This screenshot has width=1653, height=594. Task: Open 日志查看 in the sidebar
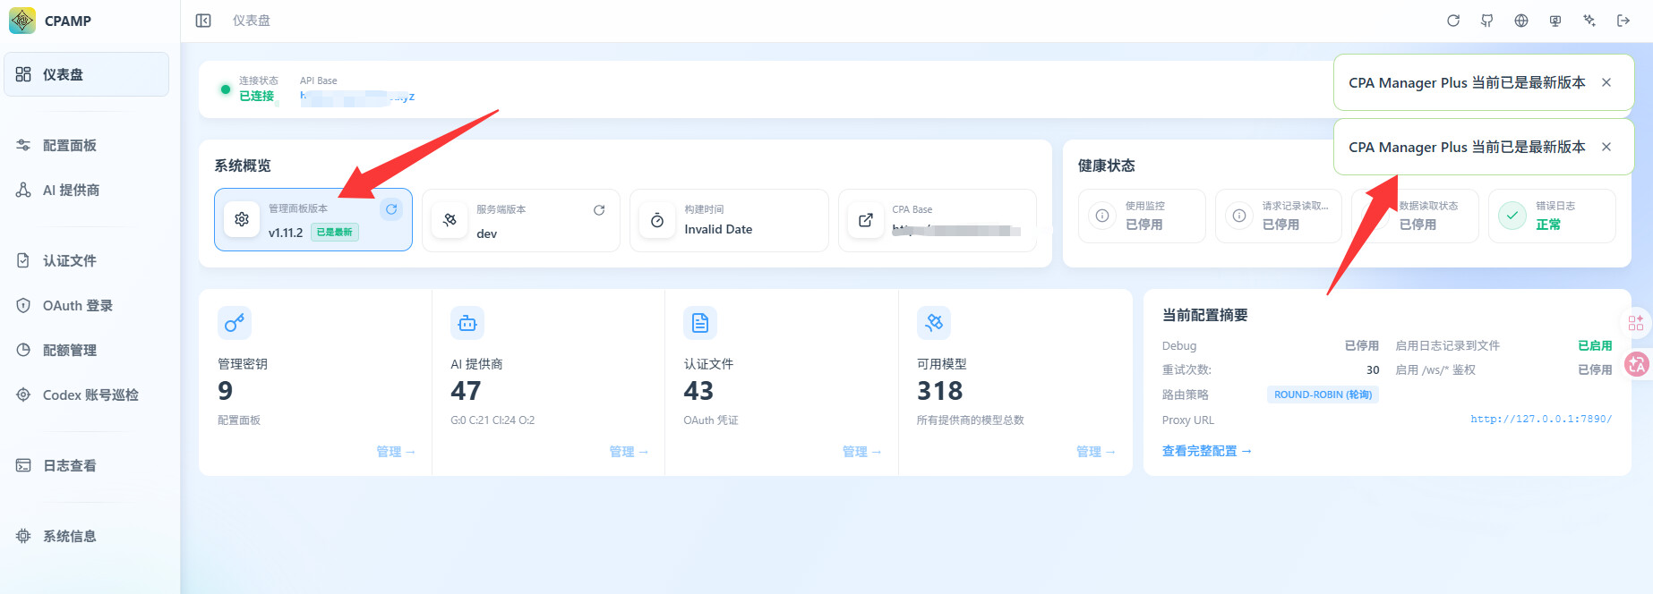(x=87, y=465)
